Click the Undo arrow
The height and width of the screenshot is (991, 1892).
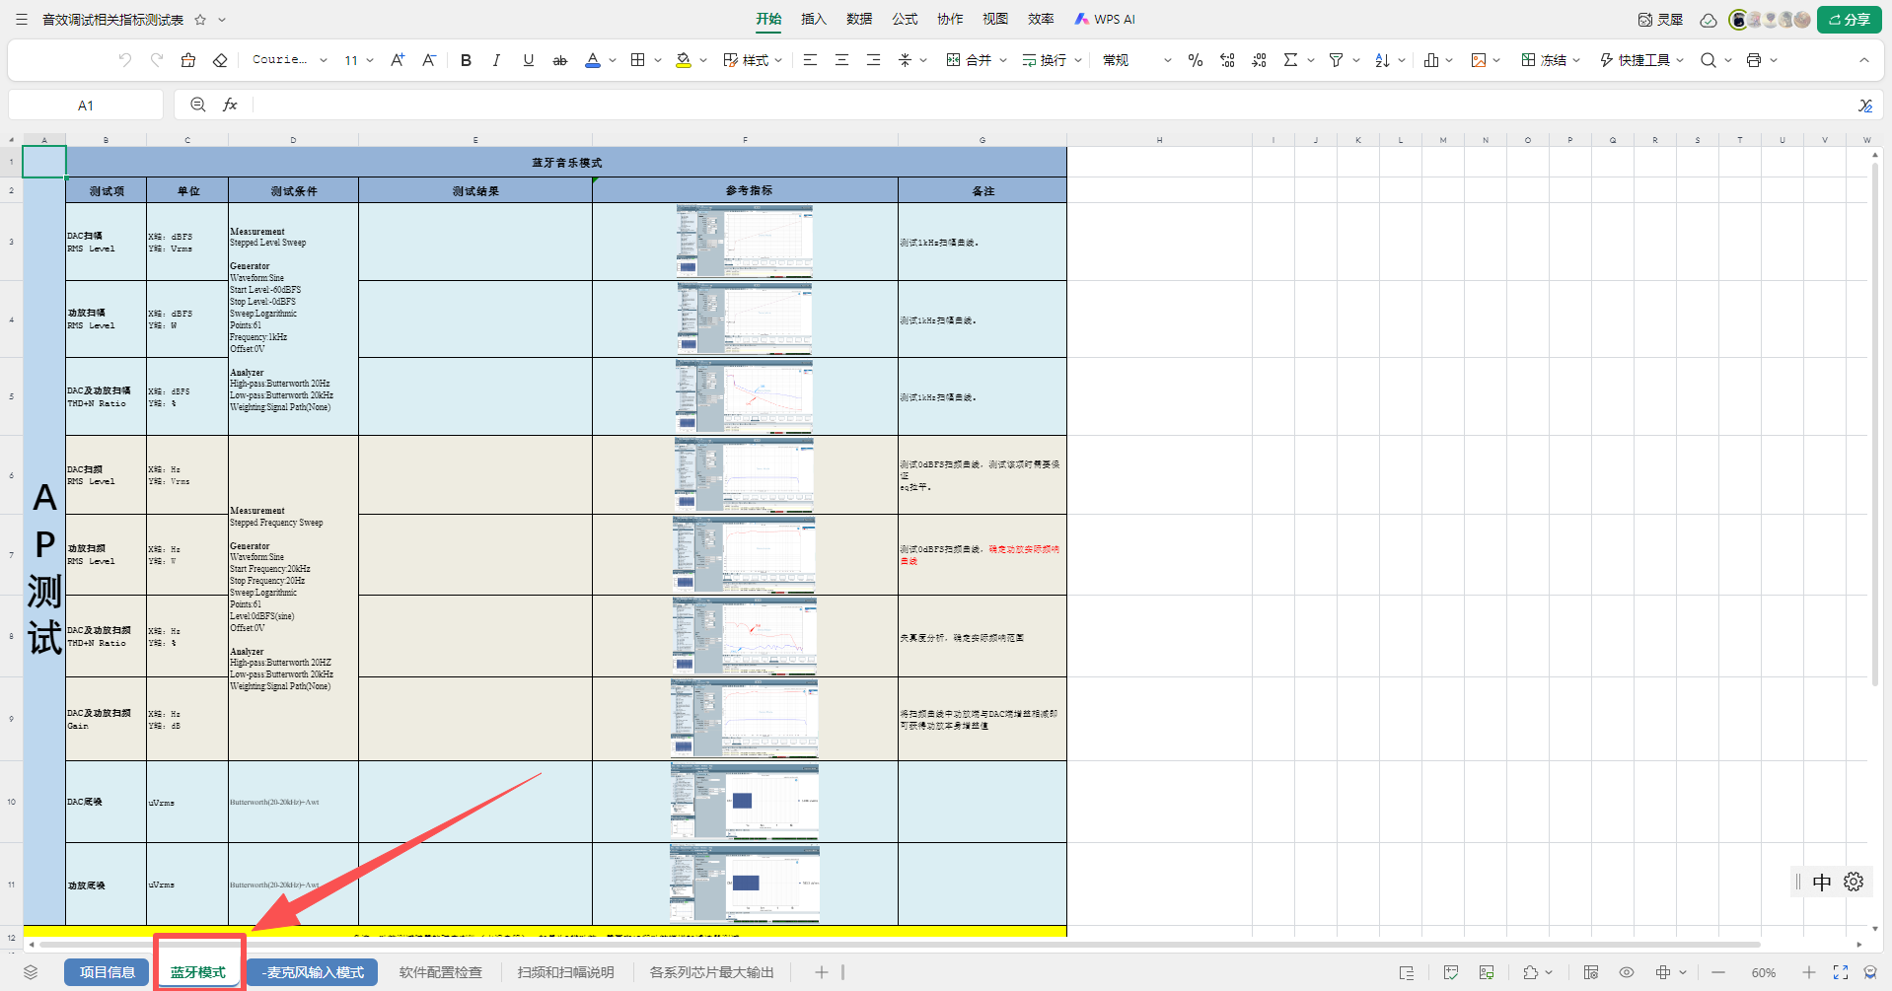[x=124, y=60]
